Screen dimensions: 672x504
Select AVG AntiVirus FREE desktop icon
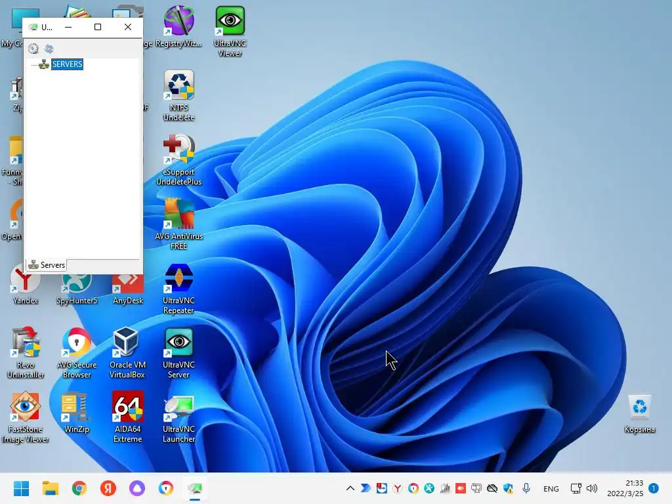[178, 224]
